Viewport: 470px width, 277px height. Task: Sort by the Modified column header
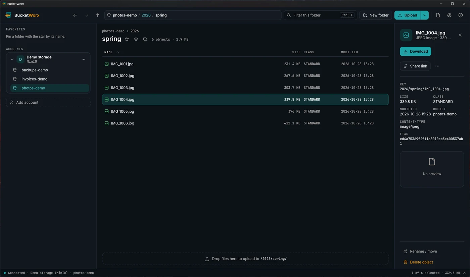pyautogui.click(x=349, y=52)
